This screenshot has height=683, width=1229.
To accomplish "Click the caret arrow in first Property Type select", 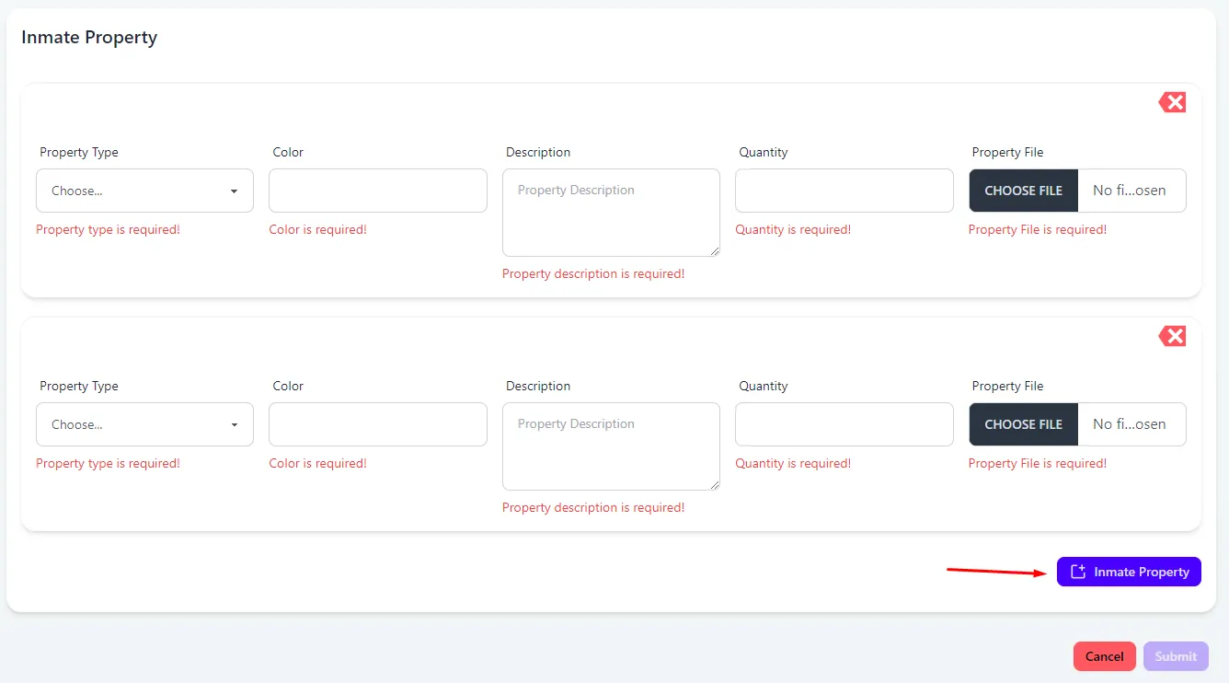I will pyautogui.click(x=234, y=191).
